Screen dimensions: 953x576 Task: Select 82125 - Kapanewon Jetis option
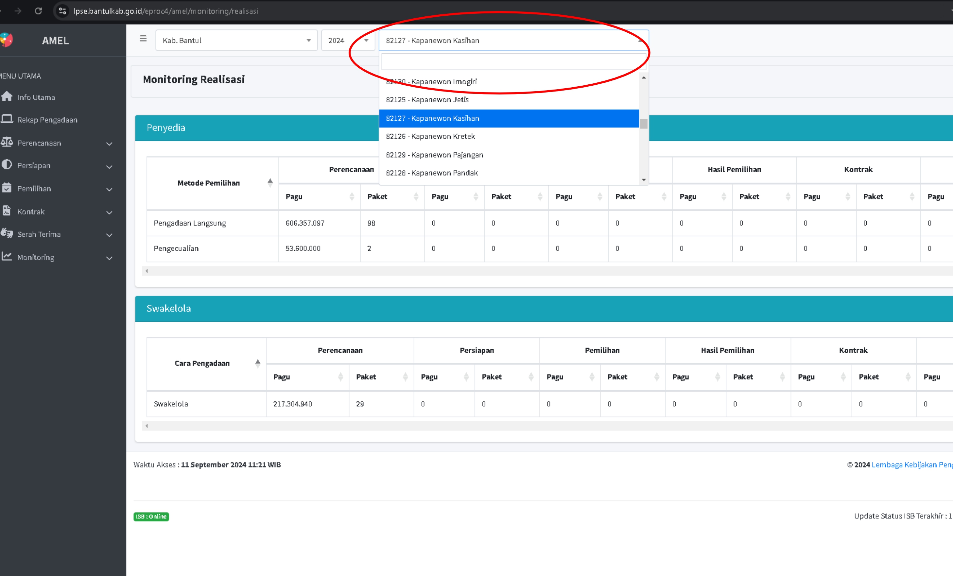(509, 100)
